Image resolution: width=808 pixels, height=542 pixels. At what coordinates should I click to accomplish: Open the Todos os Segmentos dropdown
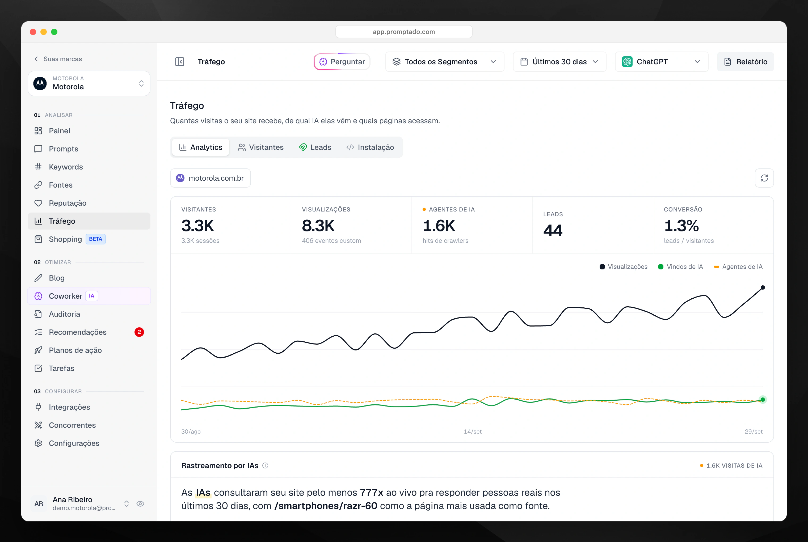(x=445, y=62)
